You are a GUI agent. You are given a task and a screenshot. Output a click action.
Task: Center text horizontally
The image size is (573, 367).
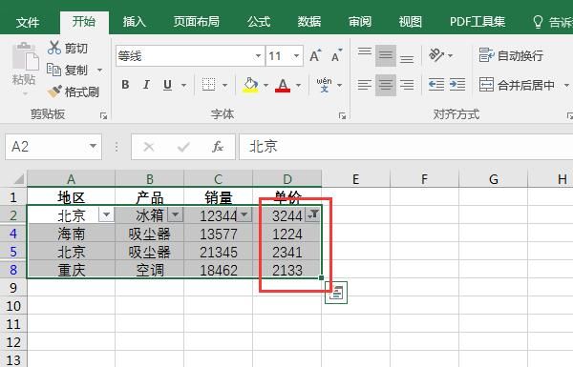[x=386, y=85]
